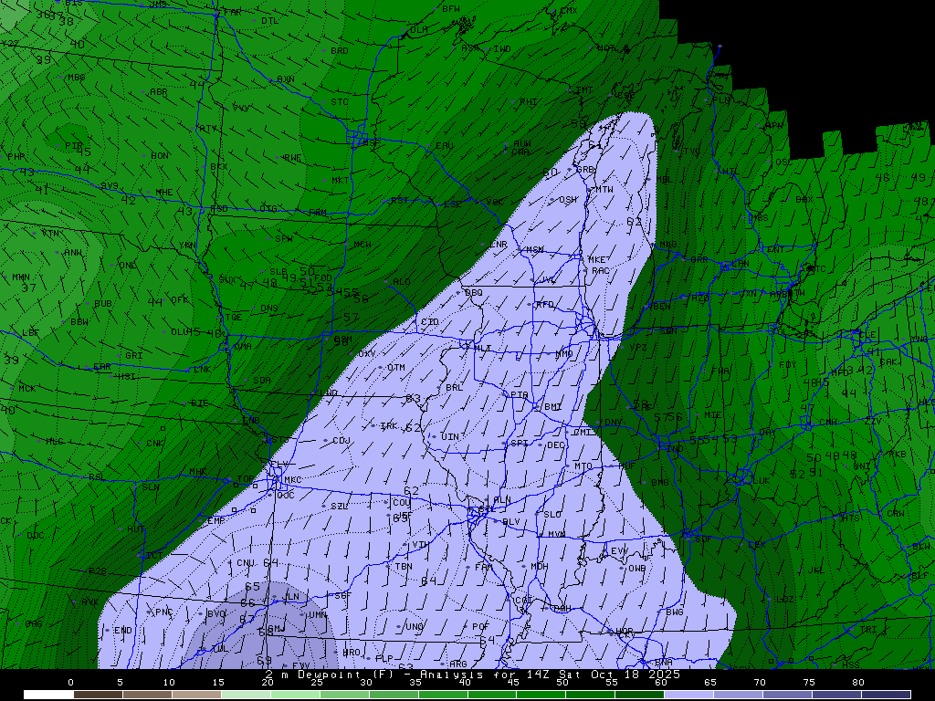935x701 pixels.
Task: Select the DBQ station label
Action: click(x=474, y=293)
